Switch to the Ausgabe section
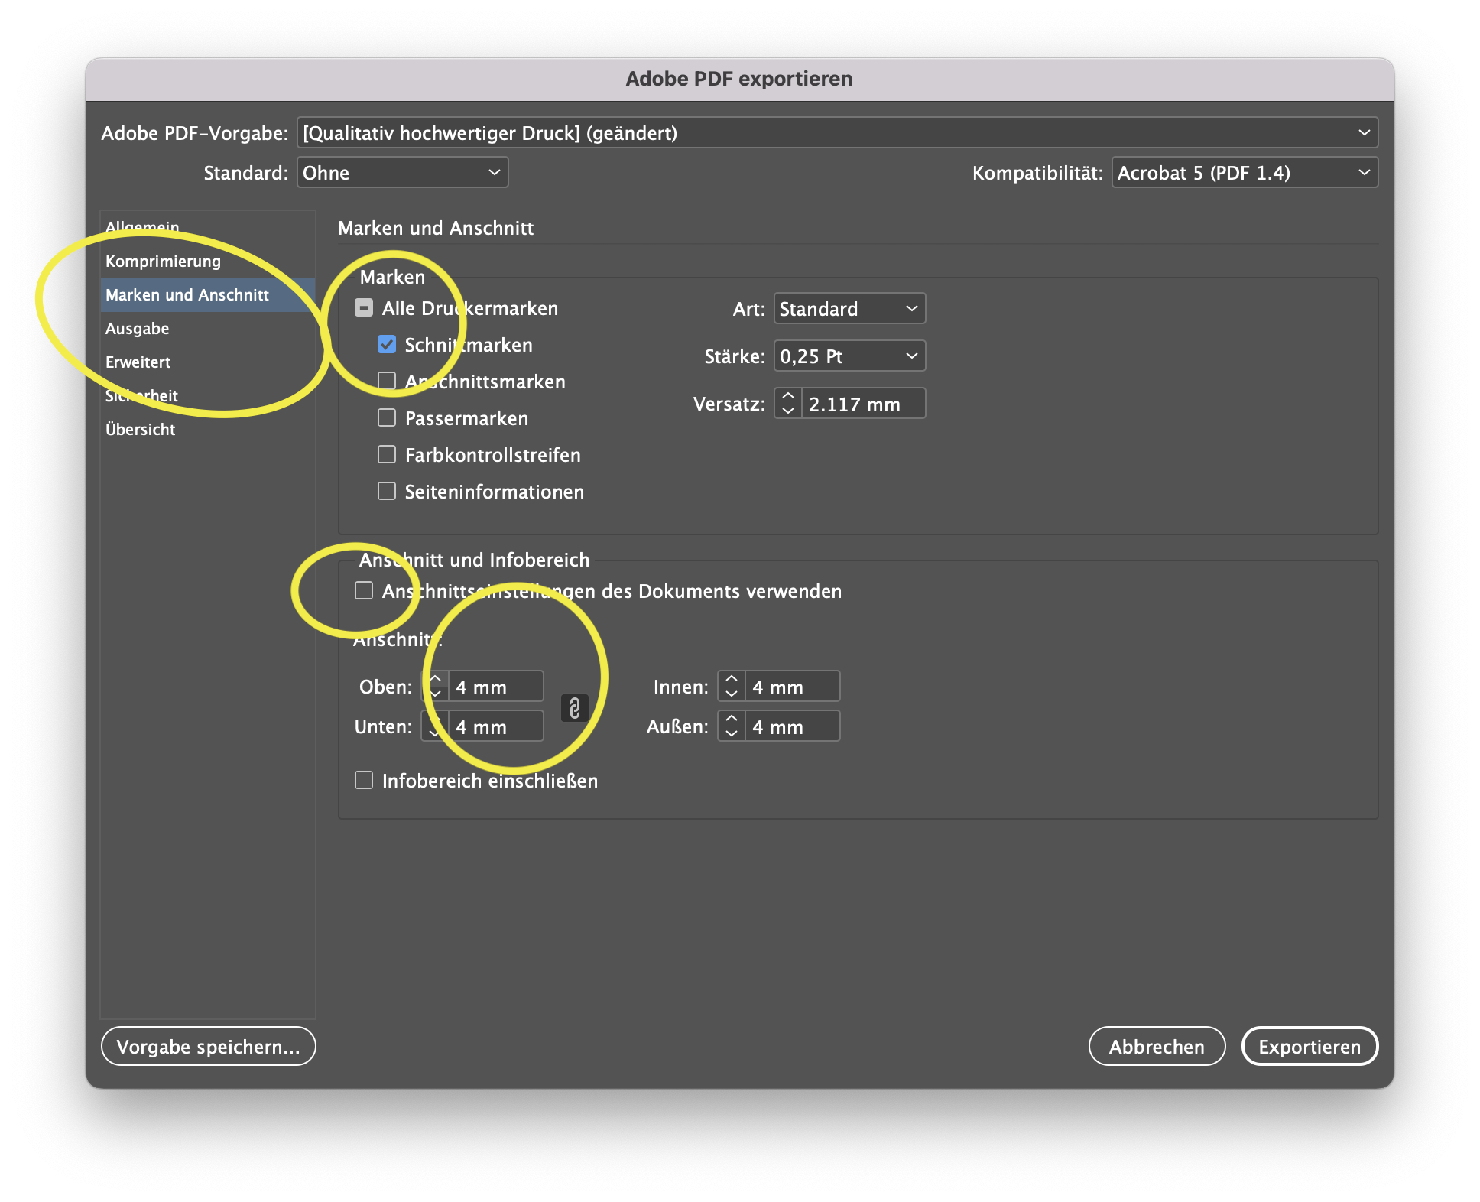This screenshot has width=1480, height=1202. click(x=138, y=329)
